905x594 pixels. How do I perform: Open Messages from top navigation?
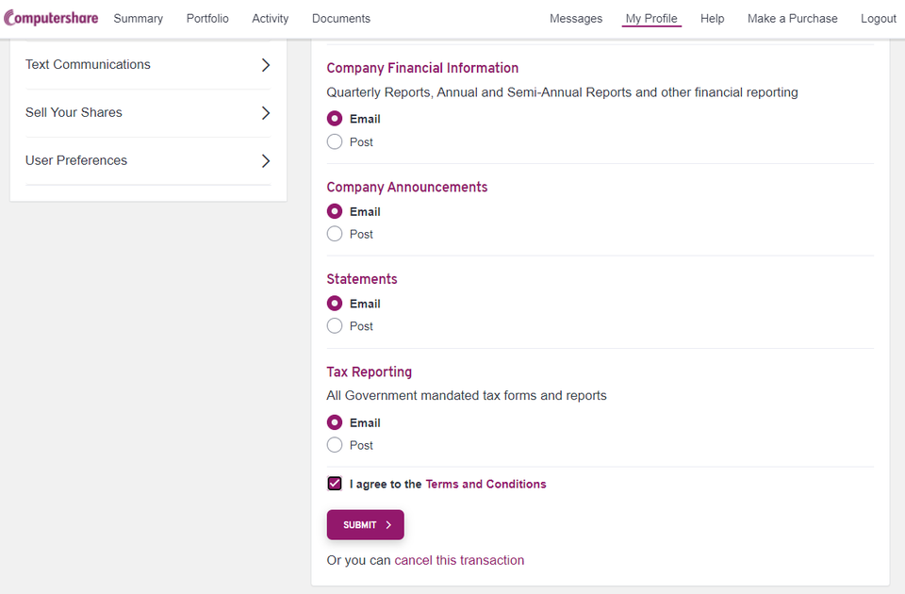576,19
